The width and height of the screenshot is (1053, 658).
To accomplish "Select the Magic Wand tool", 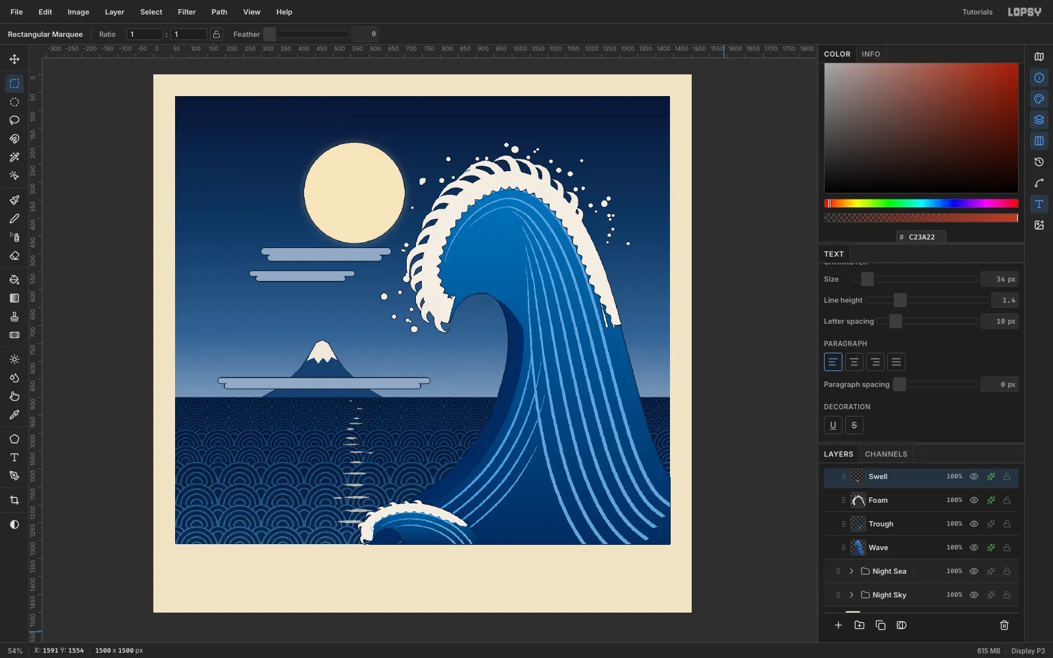I will click(x=14, y=157).
